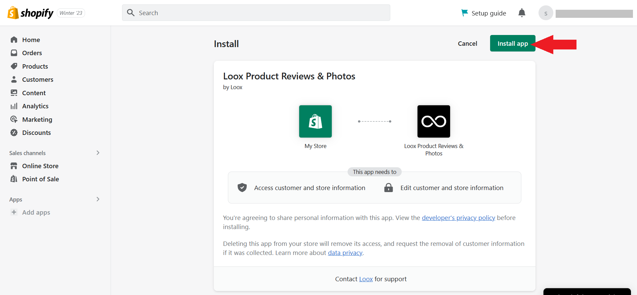Click the Loox infinity logo

click(434, 121)
